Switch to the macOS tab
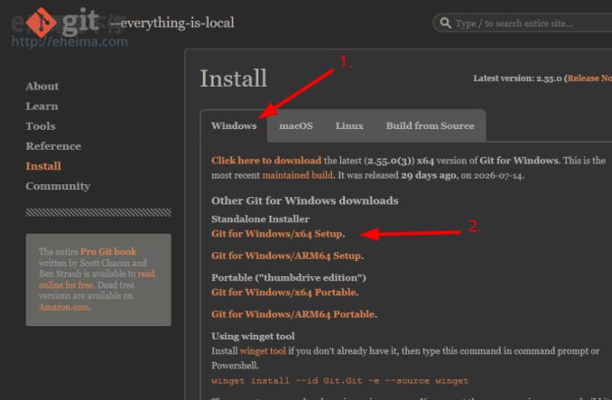This screenshot has height=400, width=612. click(296, 126)
